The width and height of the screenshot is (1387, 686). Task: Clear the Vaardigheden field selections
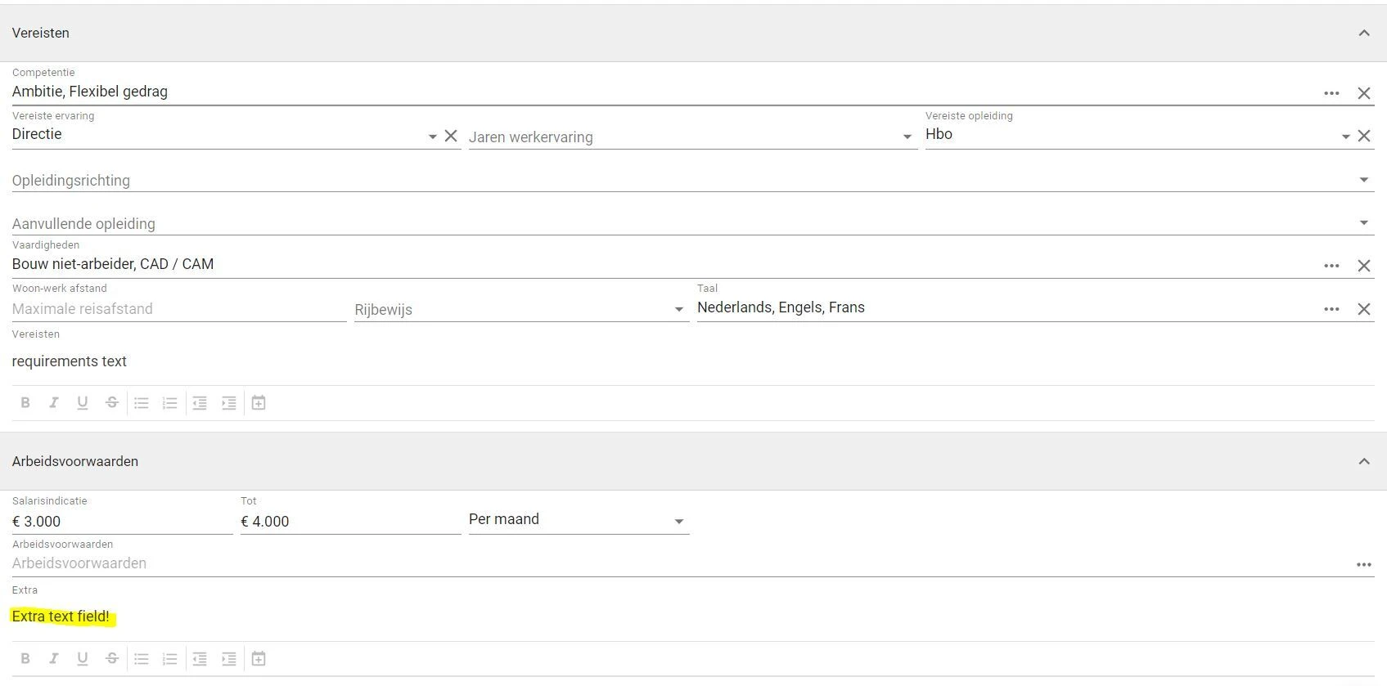point(1363,266)
